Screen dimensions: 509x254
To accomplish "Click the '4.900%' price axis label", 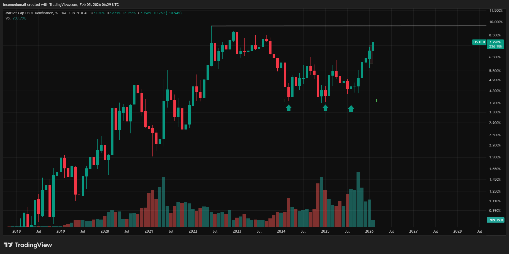I will [495, 80].
